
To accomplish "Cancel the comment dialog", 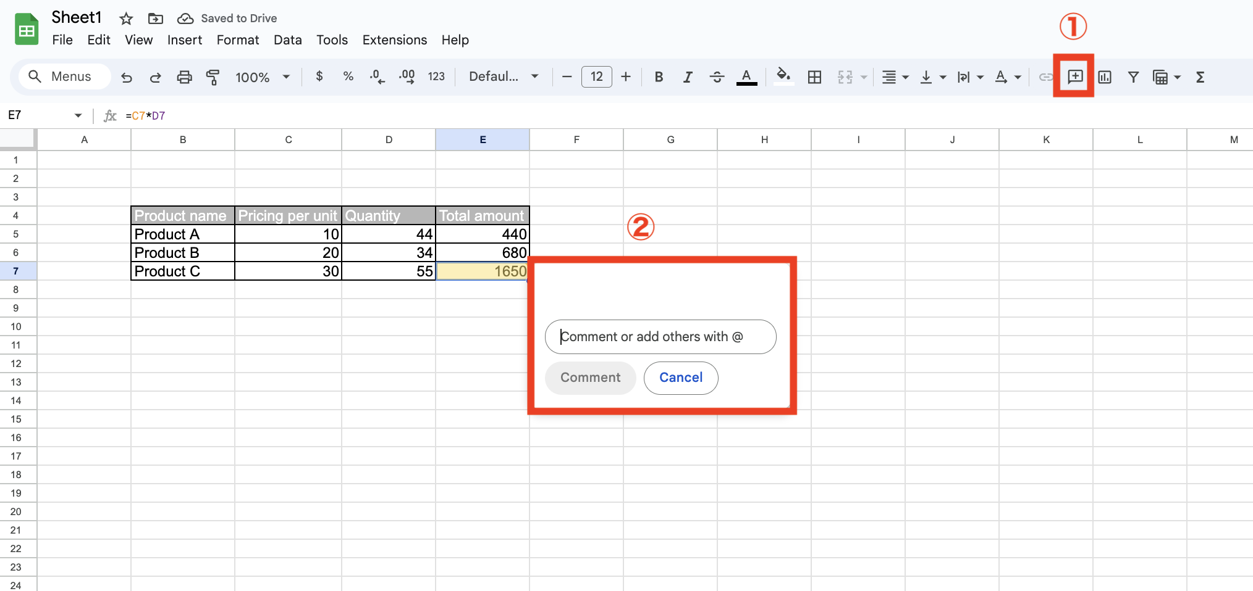I will pyautogui.click(x=680, y=378).
